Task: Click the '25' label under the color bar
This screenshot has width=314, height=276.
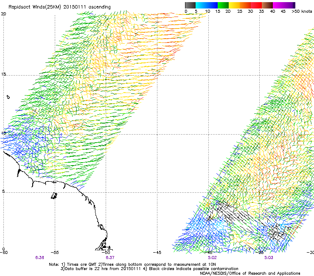Action: pyautogui.click(x=240, y=11)
